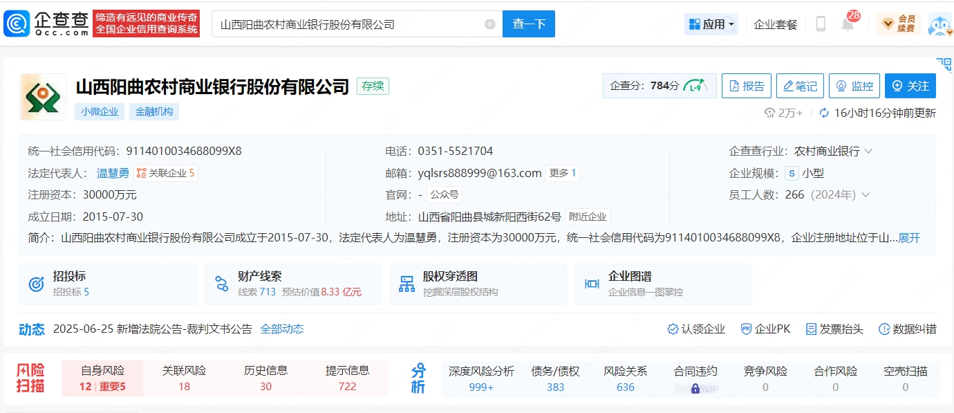Switch to the 关联风险 tab
The height and width of the screenshot is (413, 954).
(x=184, y=378)
